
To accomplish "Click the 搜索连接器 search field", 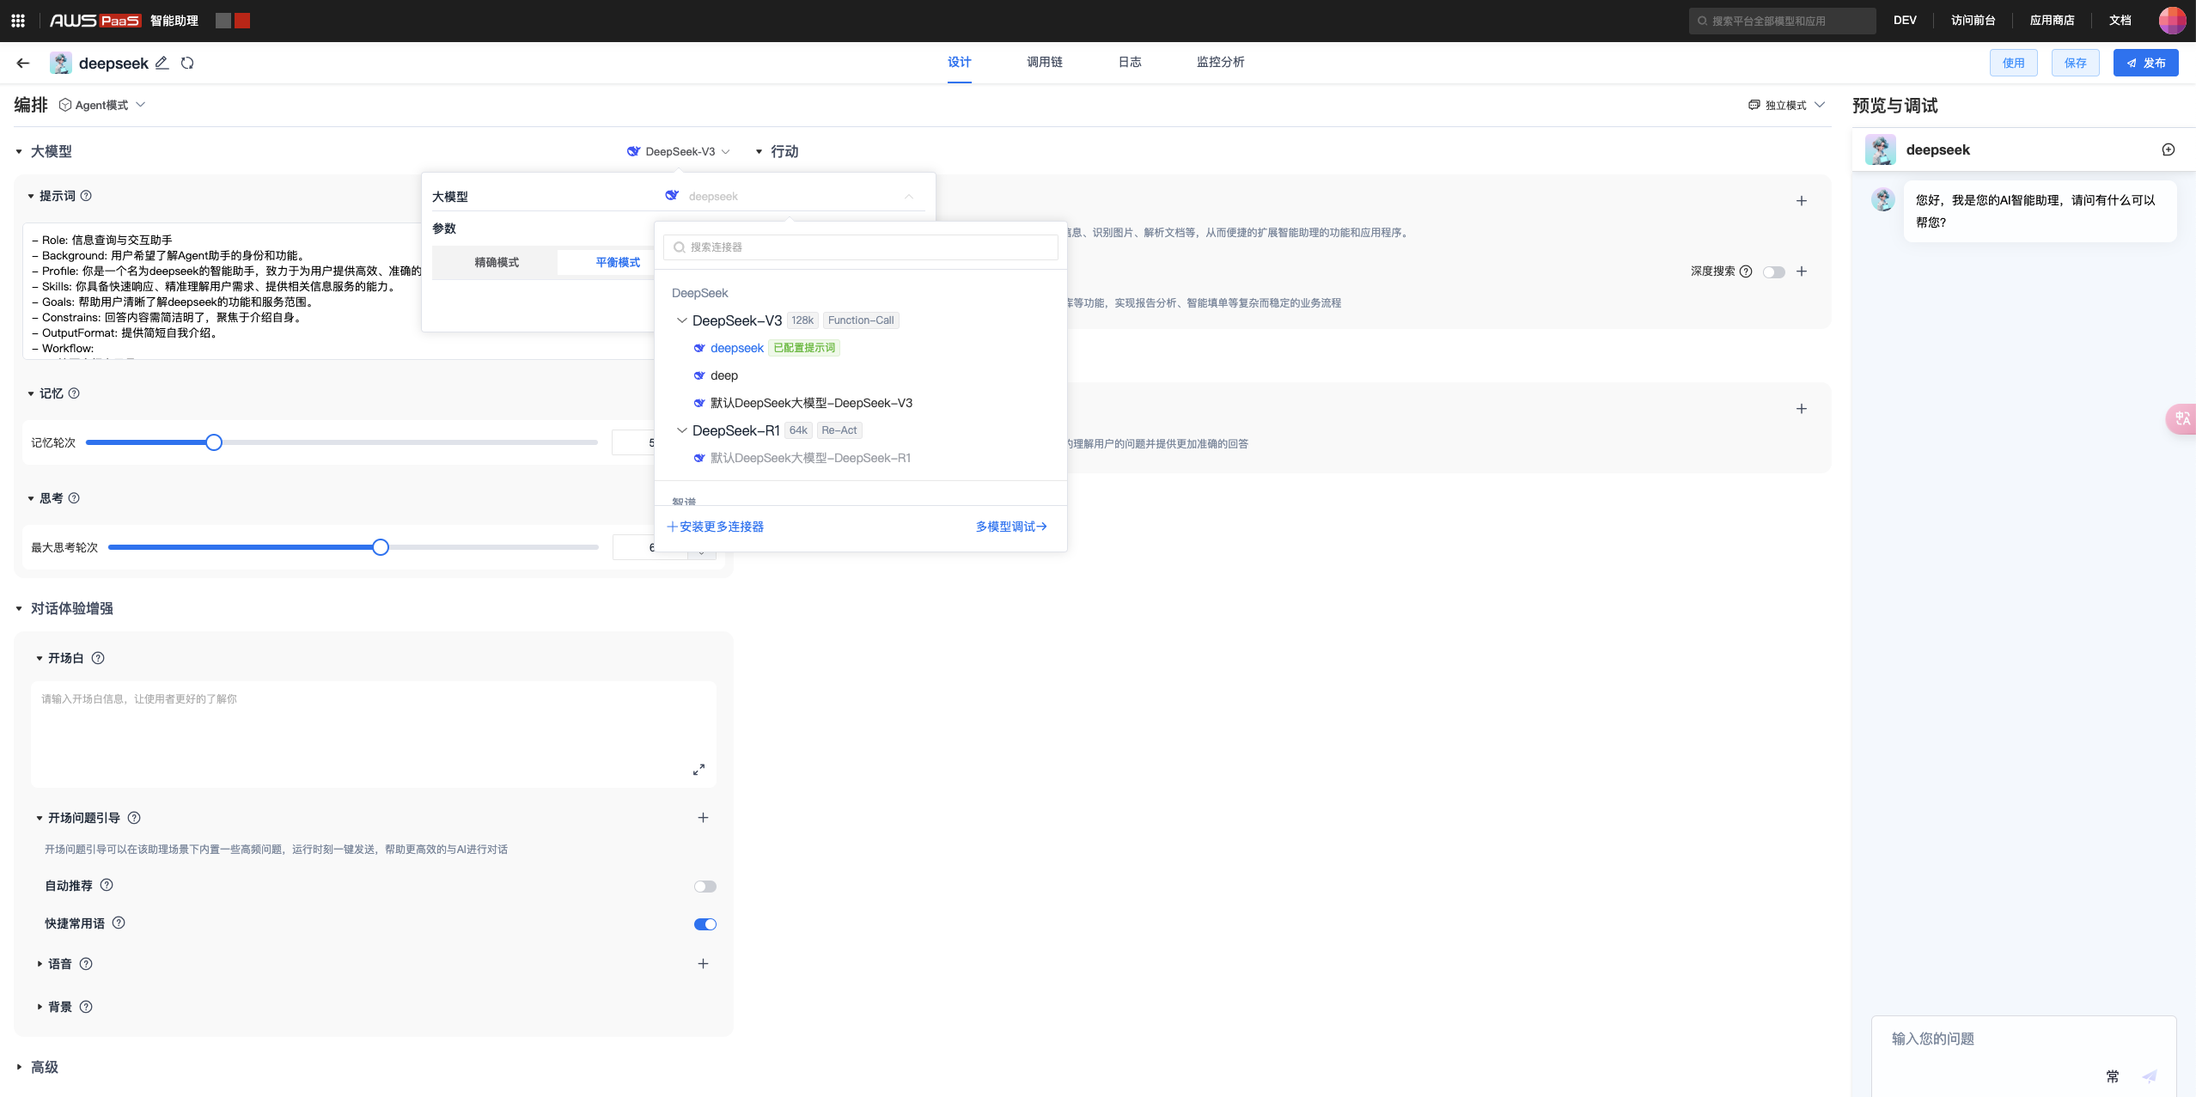I will pyautogui.click(x=860, y=247).
